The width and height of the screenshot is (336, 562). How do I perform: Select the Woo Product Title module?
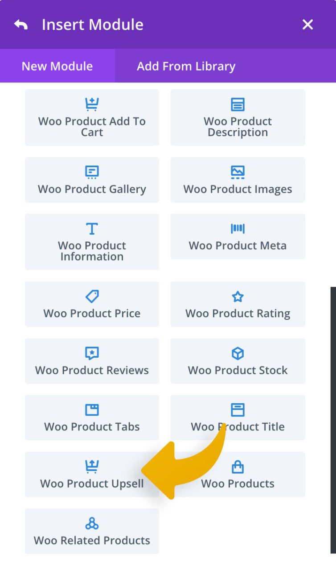pos(238,418)
